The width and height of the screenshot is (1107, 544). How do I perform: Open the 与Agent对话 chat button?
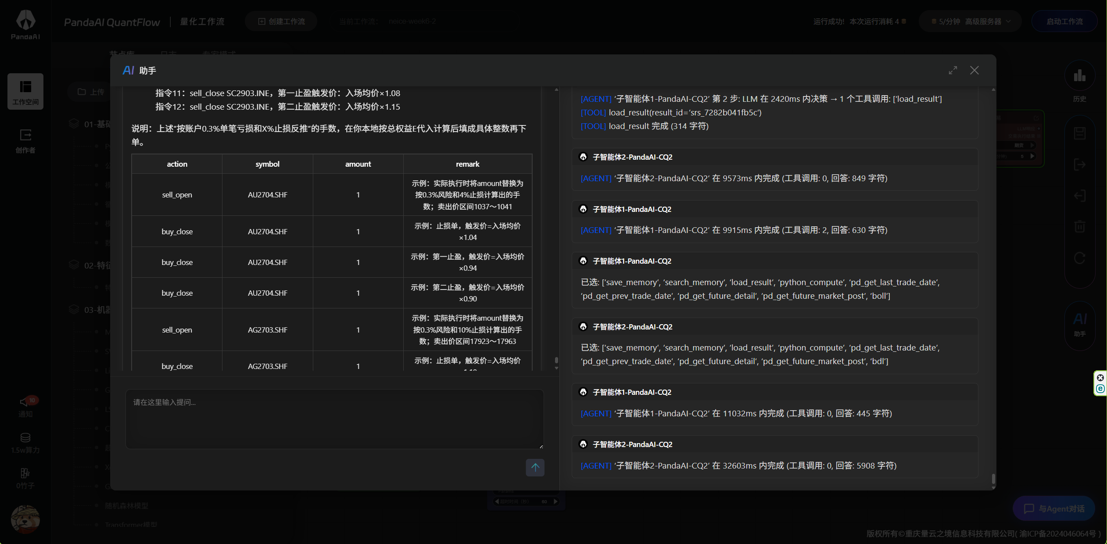tap(1053, 508)
